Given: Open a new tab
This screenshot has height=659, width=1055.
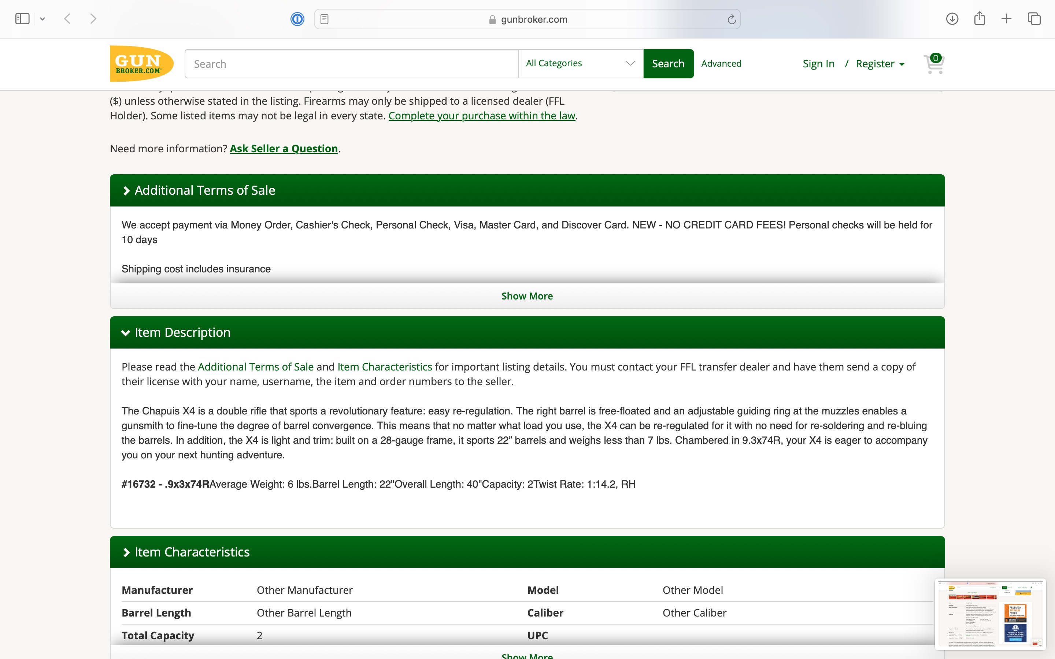Looking at the screenshot, I should 1007,19.
